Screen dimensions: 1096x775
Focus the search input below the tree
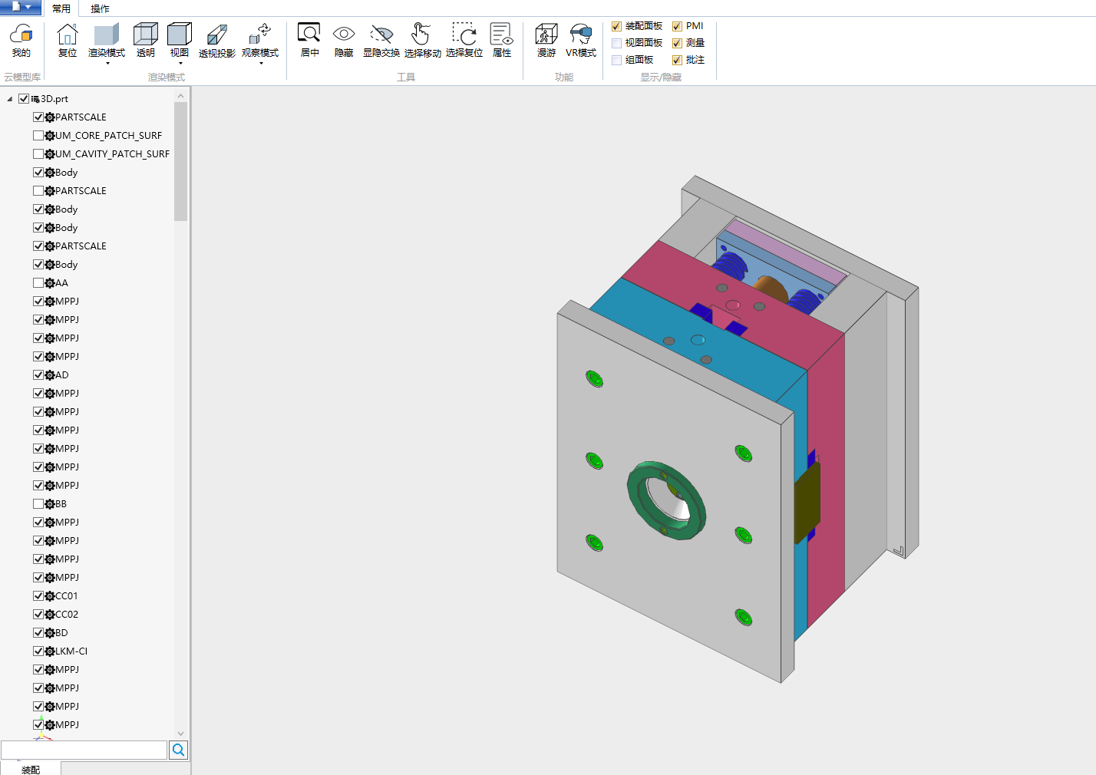[x=84, y=750]
